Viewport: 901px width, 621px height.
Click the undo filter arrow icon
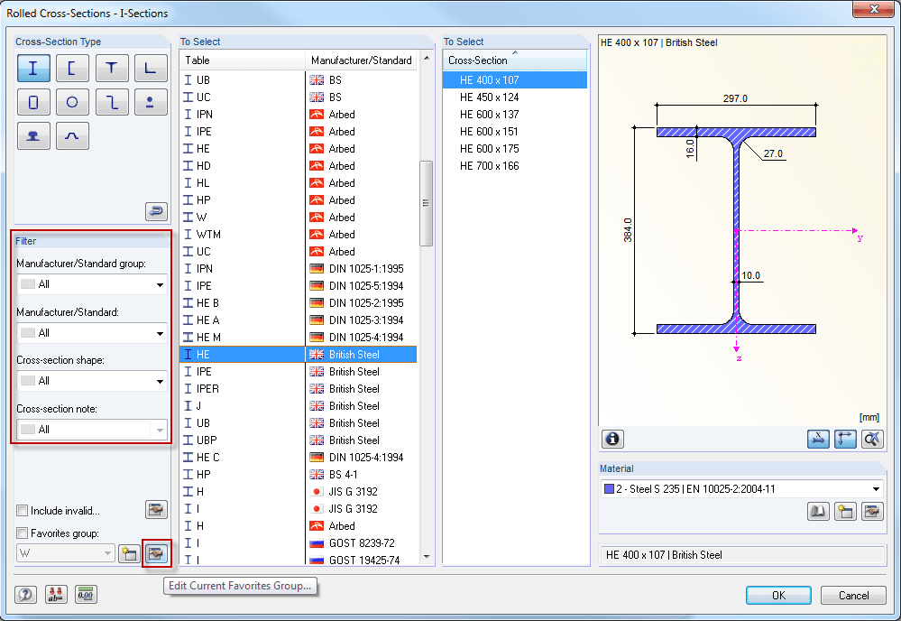pos(155,211)
